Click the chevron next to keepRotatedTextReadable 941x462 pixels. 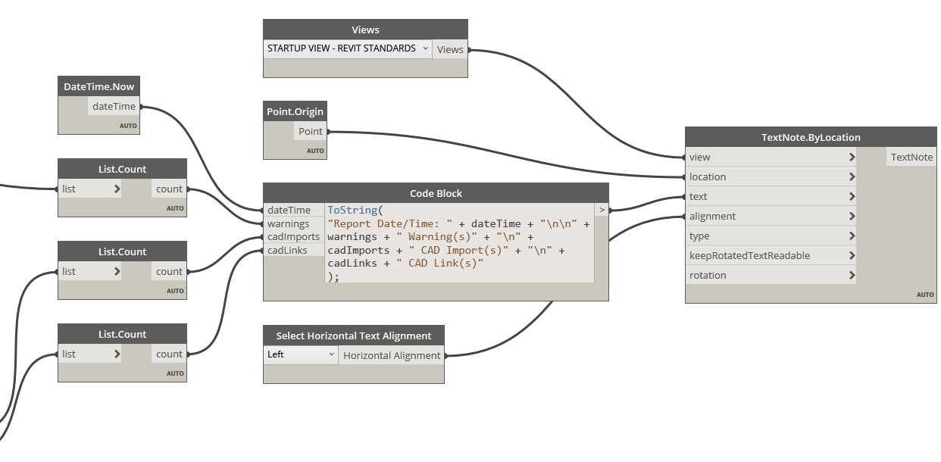(x=852, y=255)
